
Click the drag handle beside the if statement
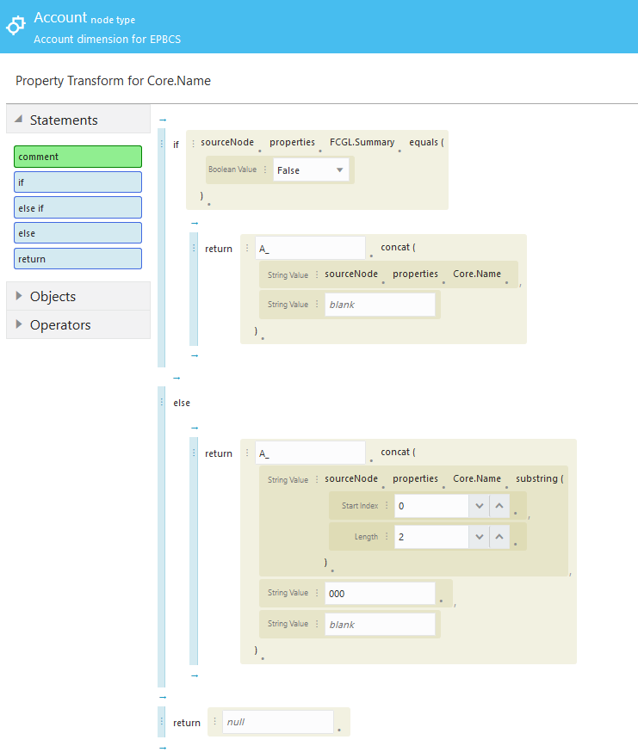pos(162,144)
